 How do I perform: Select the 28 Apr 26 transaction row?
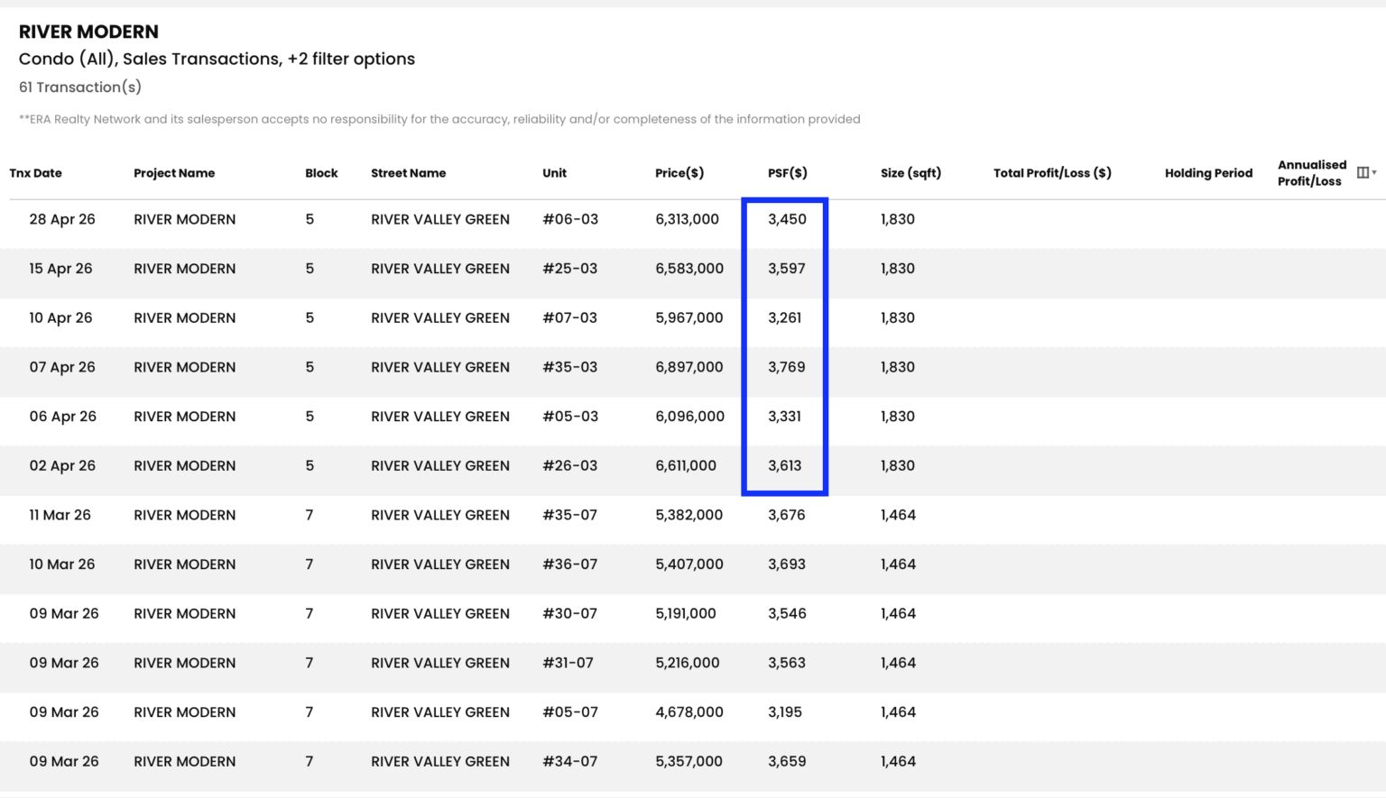click(693, 219)
